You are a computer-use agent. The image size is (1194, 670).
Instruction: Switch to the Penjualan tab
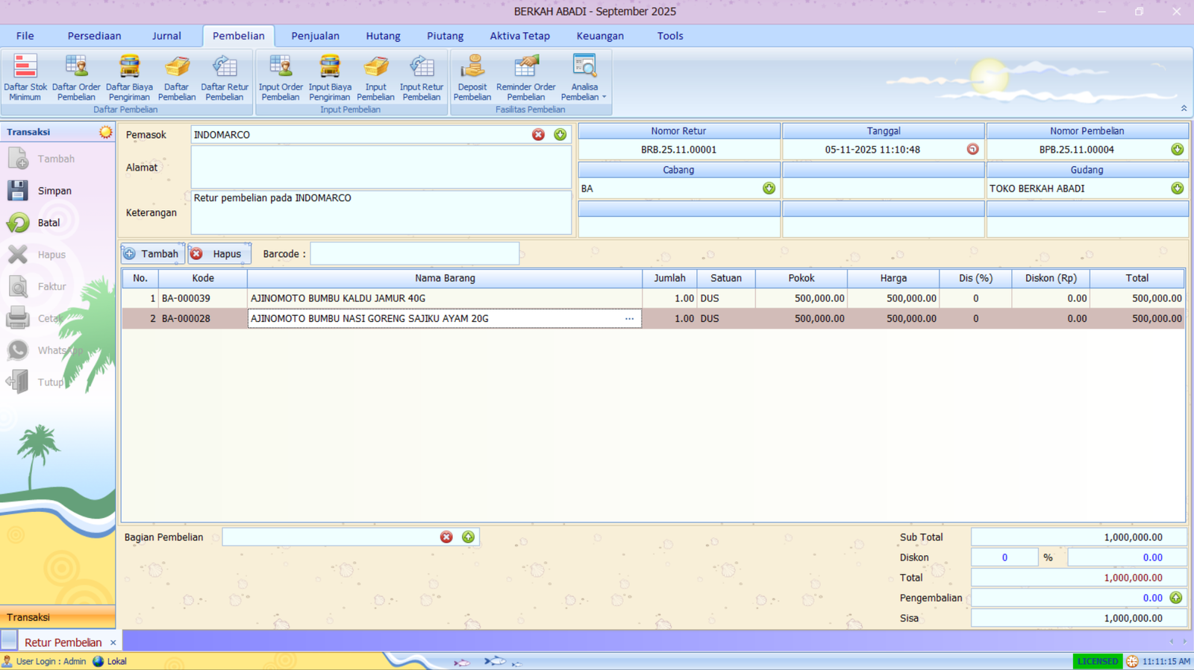(315, 36)
